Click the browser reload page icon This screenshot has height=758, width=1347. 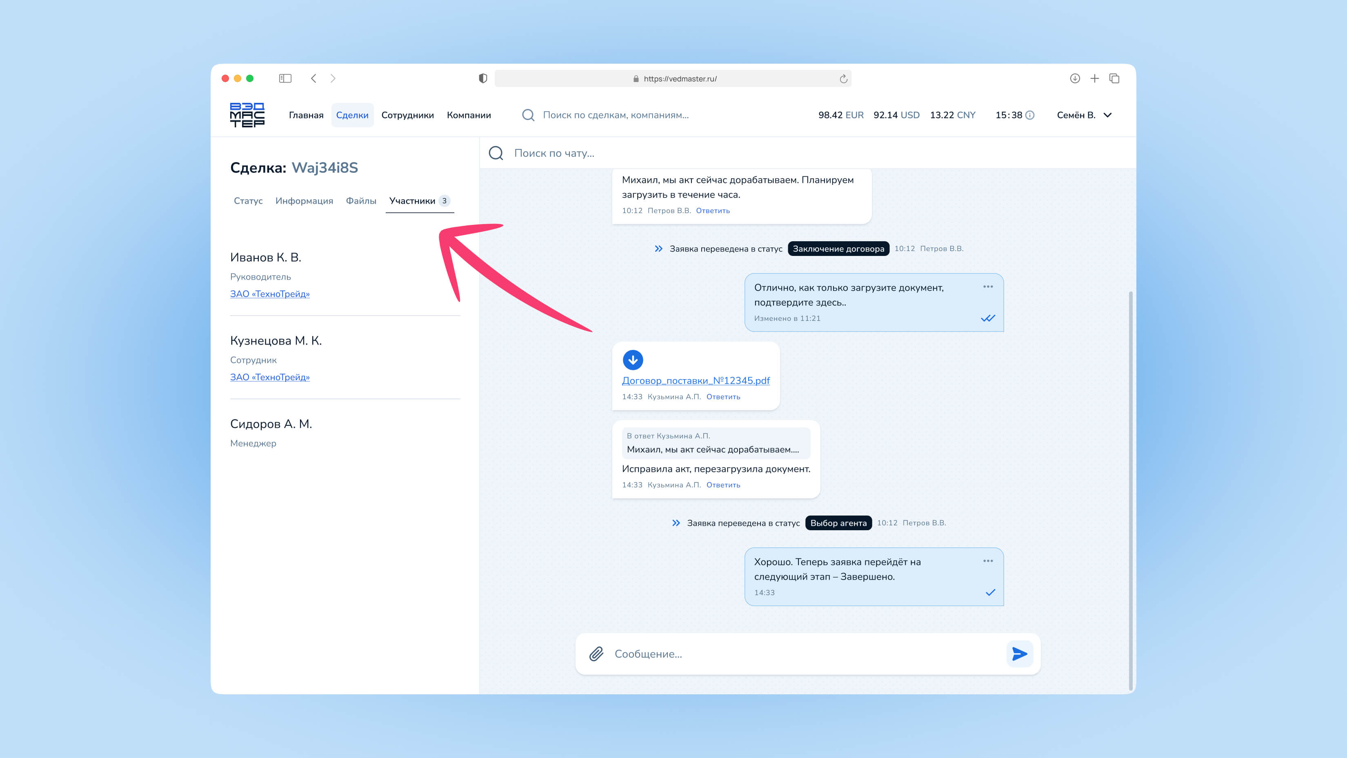pyautogui.click(x=843, y=79)
